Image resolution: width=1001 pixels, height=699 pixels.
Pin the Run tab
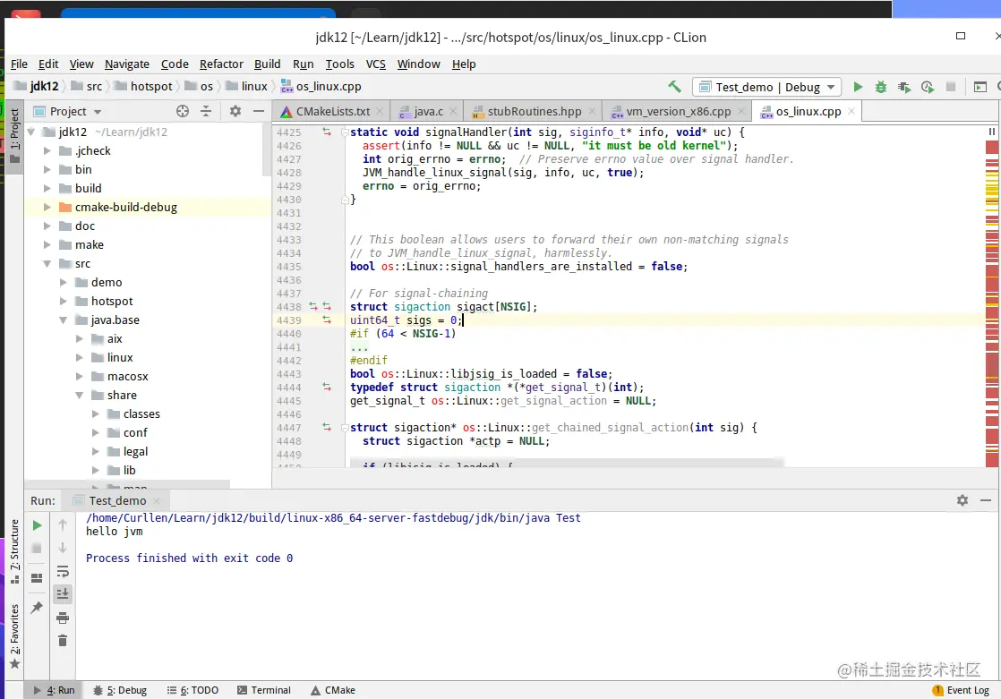[37, 607]
